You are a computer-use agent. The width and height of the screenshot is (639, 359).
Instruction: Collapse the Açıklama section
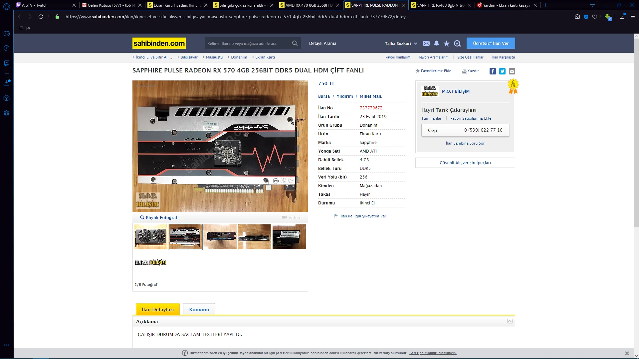point(510,321)
